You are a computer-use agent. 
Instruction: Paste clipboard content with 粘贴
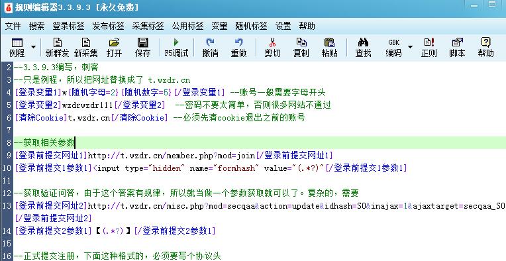pos(329,48)
